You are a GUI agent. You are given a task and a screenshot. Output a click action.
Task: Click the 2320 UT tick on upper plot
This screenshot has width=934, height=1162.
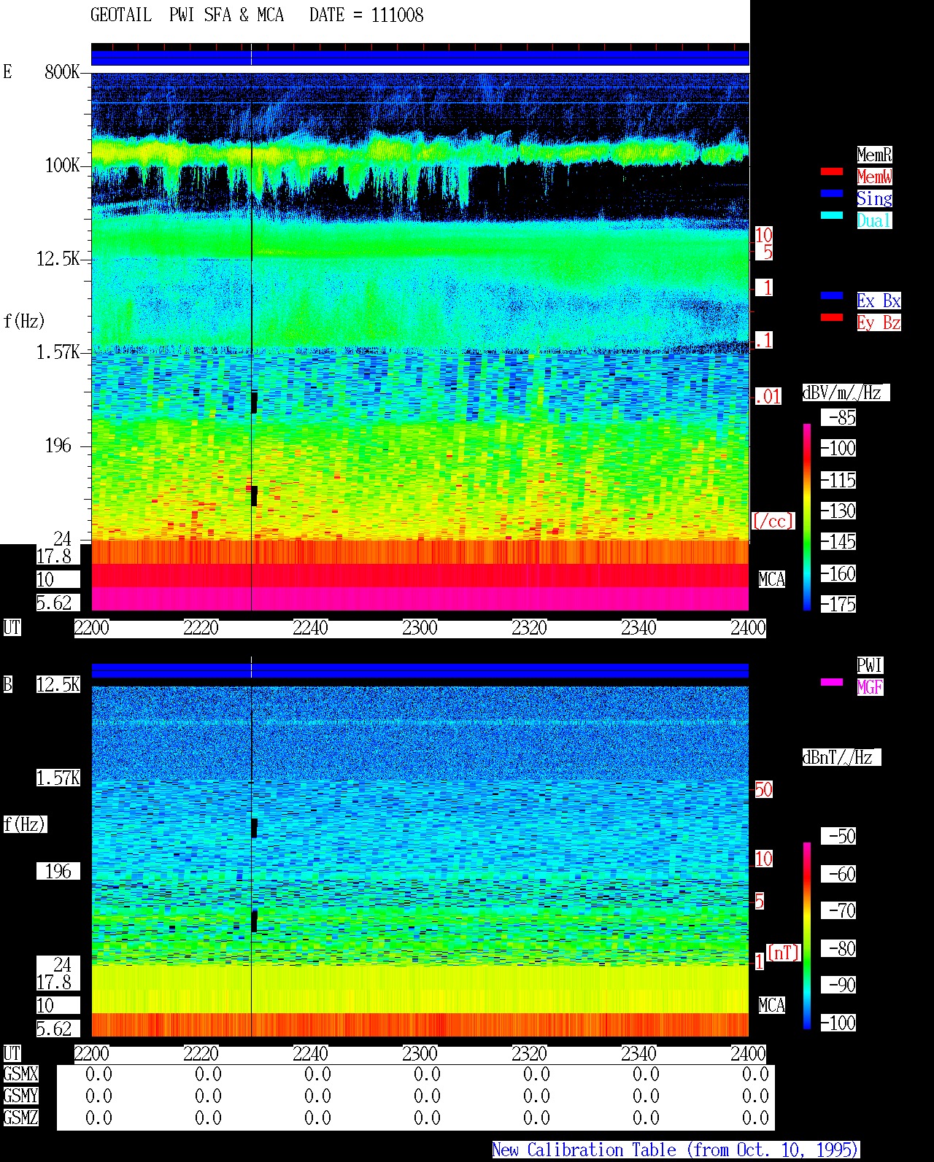[529, 628]
